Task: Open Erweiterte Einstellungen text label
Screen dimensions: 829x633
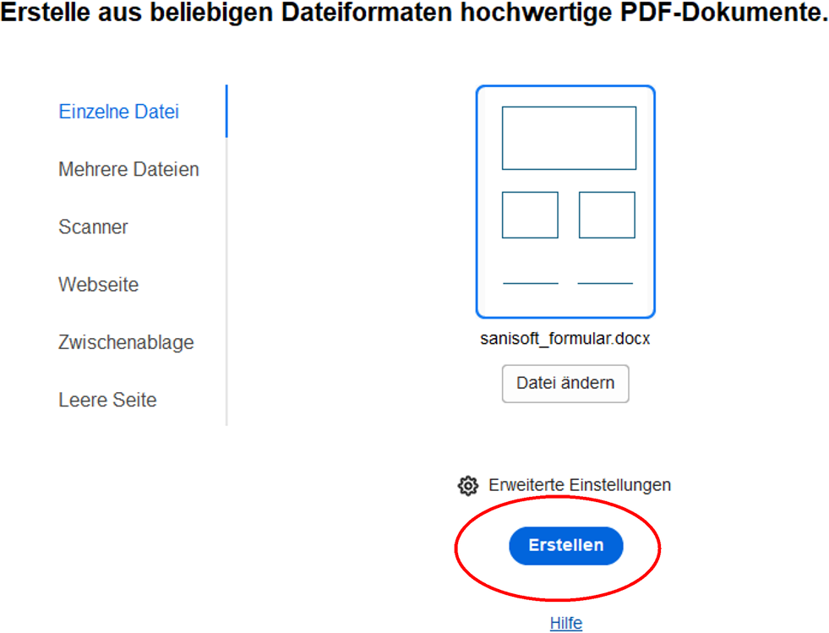Action: click(x=580, y=485)
